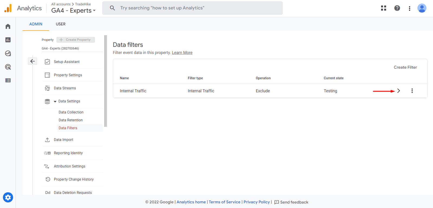Select Data Retention submenu item

pyautogui.click(x=71, y=120)
